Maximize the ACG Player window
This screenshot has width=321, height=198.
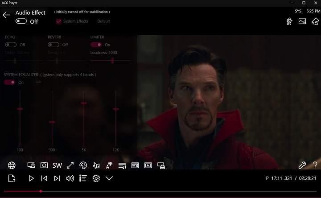point(304,3)
